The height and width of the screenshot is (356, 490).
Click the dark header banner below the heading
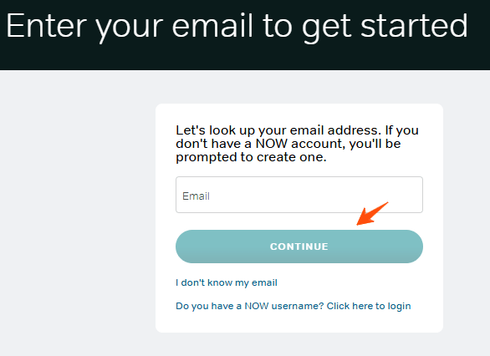pos(245,58)
